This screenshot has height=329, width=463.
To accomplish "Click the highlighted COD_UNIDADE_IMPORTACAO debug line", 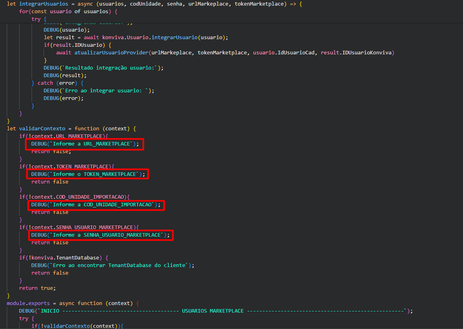I will tap(95, 204).
